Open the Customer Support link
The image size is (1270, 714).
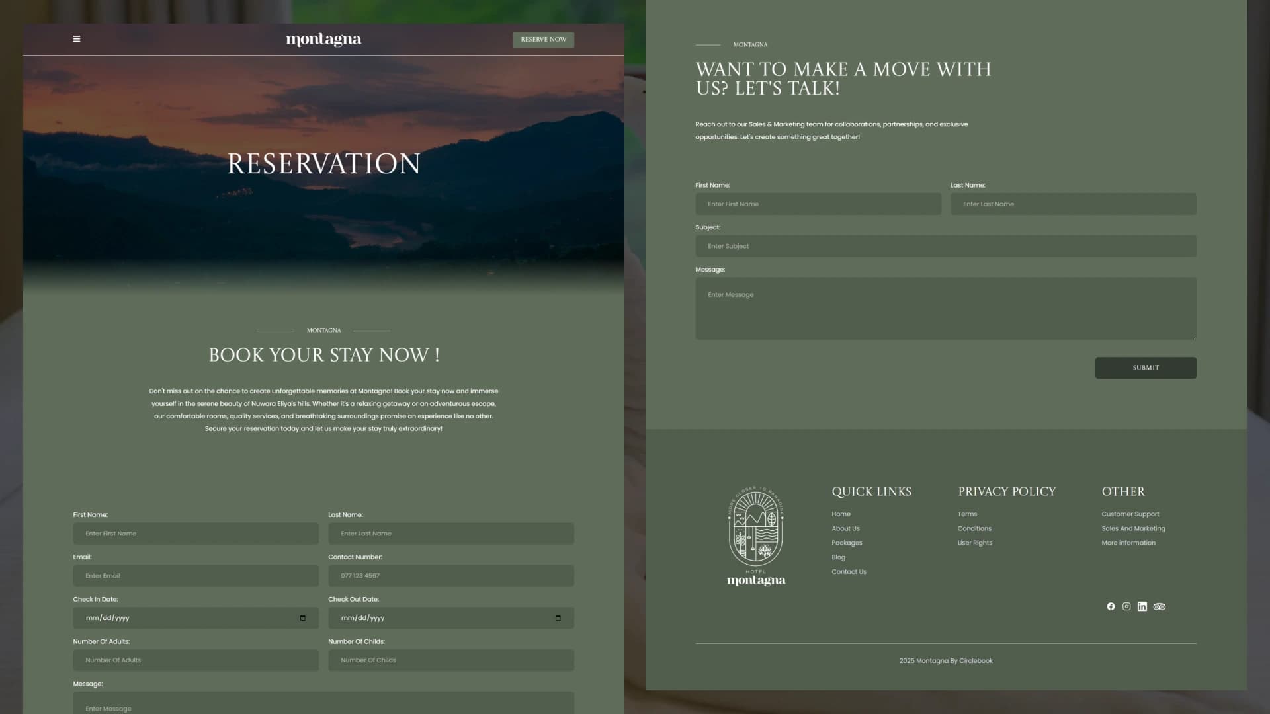(x=1130, y=514)
